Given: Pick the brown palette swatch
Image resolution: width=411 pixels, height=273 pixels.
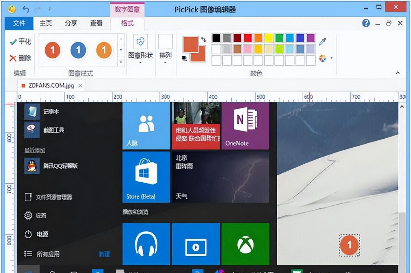Looking at the screenshot, I should click(x=237, y=49).
